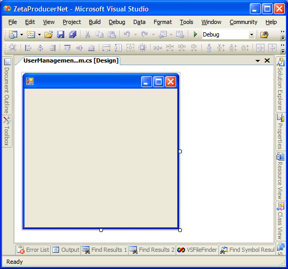288x269 pixels.
Task: Click the Make Same Width icon
Action: [106, 48]
